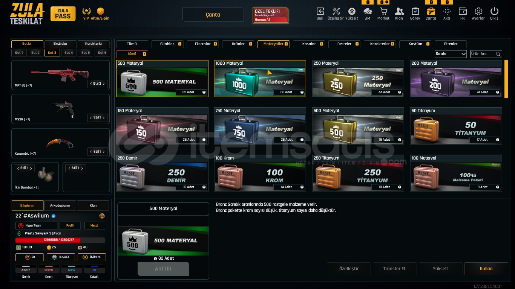Open Görev tasks clipboard icon
The width and height of the screenshot is (515, 289).
coord(415,11)
